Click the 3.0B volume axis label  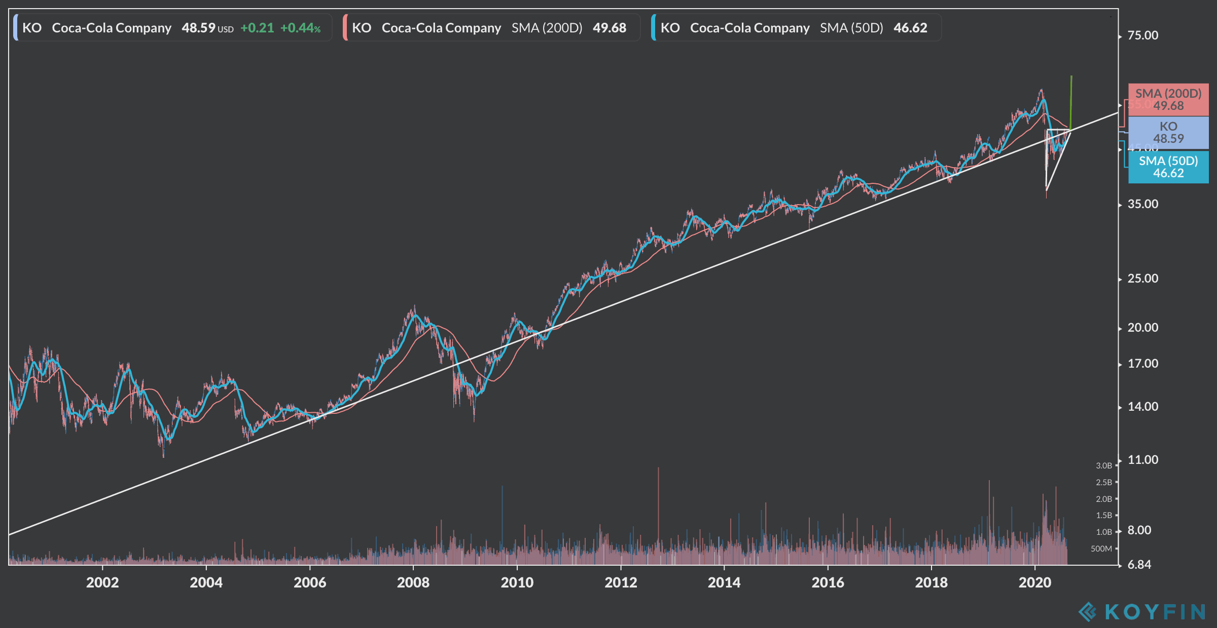pos(1104,465)
